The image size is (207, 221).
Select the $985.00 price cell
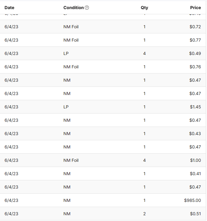click(192, 200)
